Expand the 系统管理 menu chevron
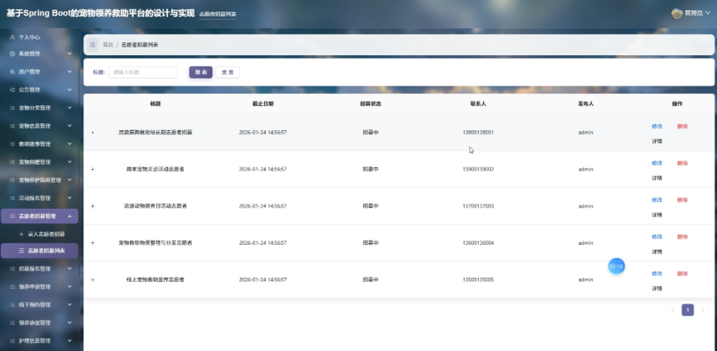Image resolution: width=717 pixels, height=351 pixels. point(70,54)
